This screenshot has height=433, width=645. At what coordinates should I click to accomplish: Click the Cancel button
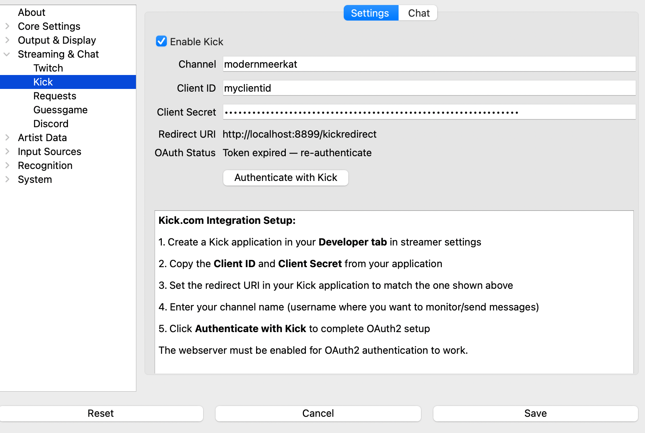tap(318, 413)
